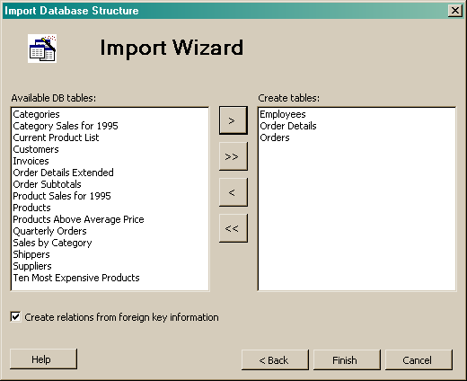
Task: Select Customers in available DB tables
Action: [x=36, y=149]
